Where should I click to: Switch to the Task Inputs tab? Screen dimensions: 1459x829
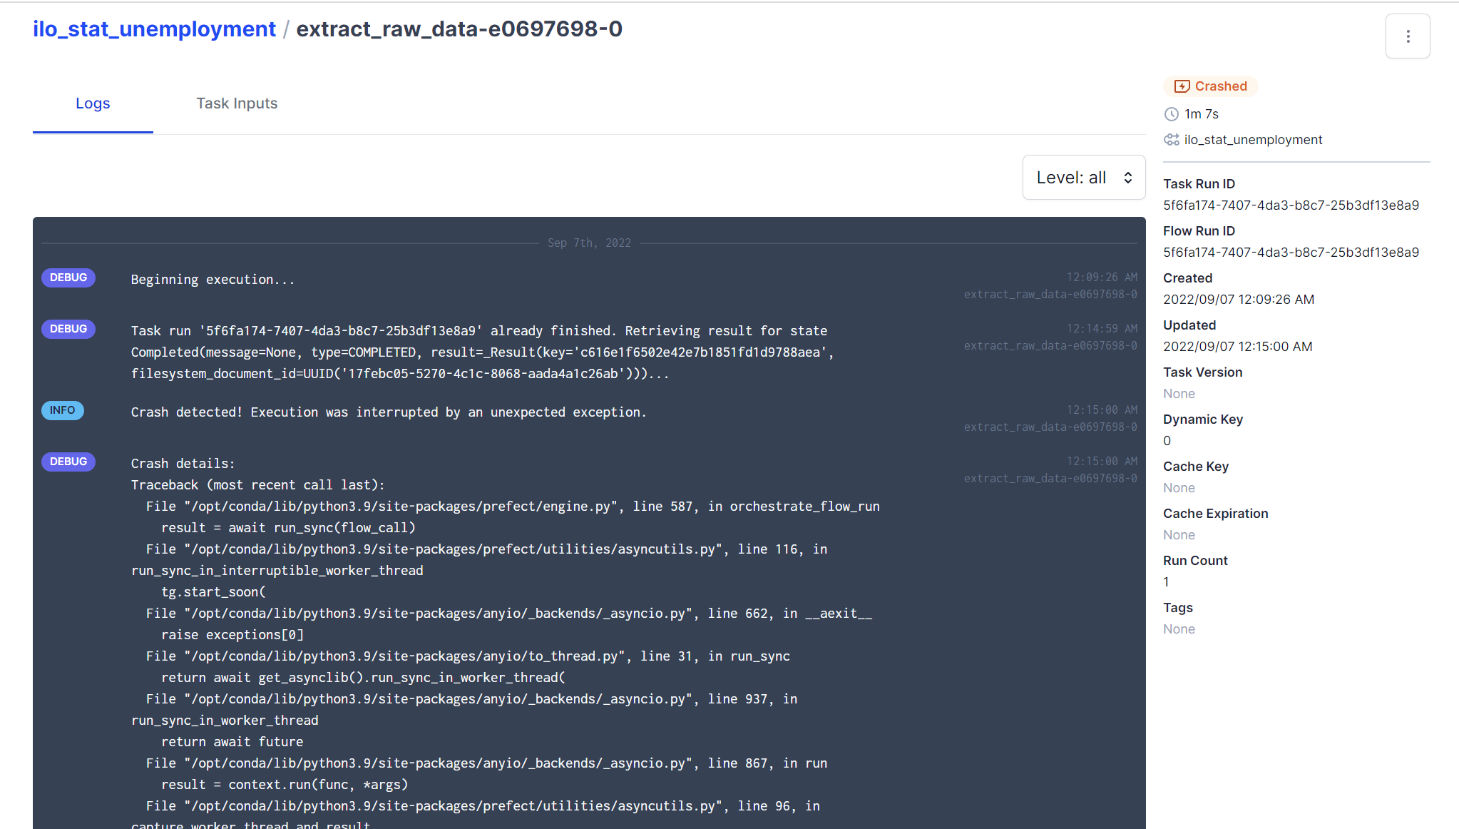(237, 103)
